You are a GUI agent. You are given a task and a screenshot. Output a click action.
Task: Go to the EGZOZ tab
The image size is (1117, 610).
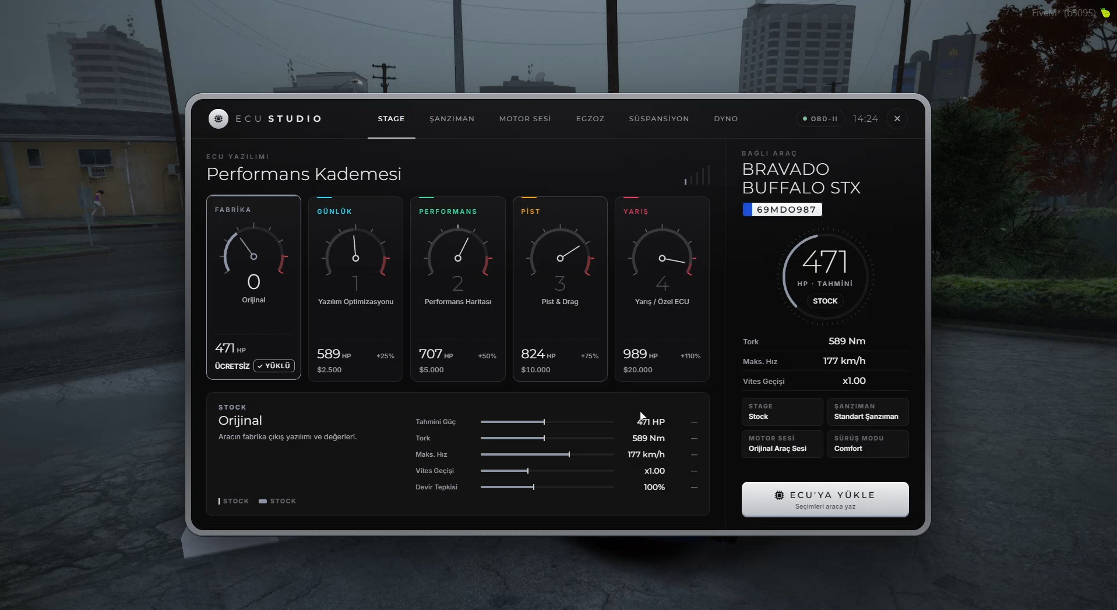coord(590,119)
